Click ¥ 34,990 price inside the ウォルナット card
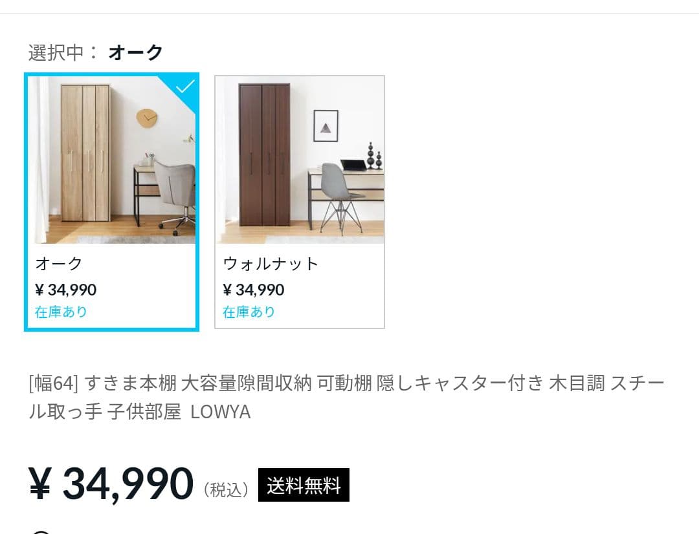The image size is (699, 534). pos(252,289)
